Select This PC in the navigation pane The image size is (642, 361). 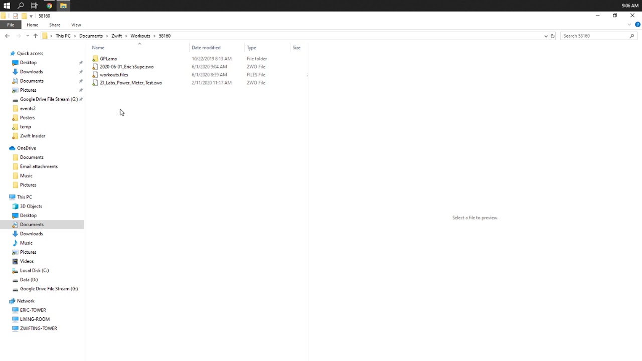24,197
